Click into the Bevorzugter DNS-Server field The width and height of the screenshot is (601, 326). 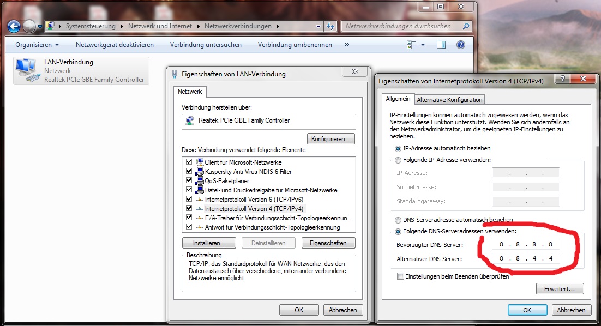pos(525,244)
